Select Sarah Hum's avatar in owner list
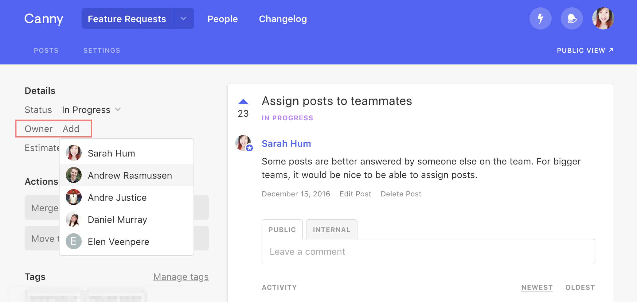 tap(74, 153)
